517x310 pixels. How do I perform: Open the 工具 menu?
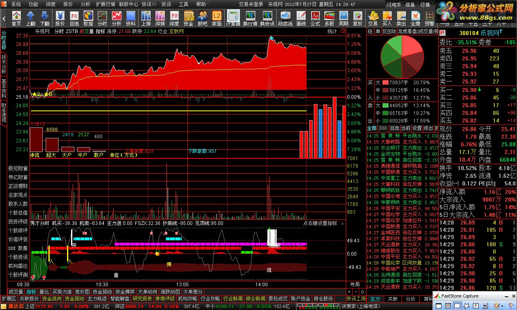coord(183,4)
